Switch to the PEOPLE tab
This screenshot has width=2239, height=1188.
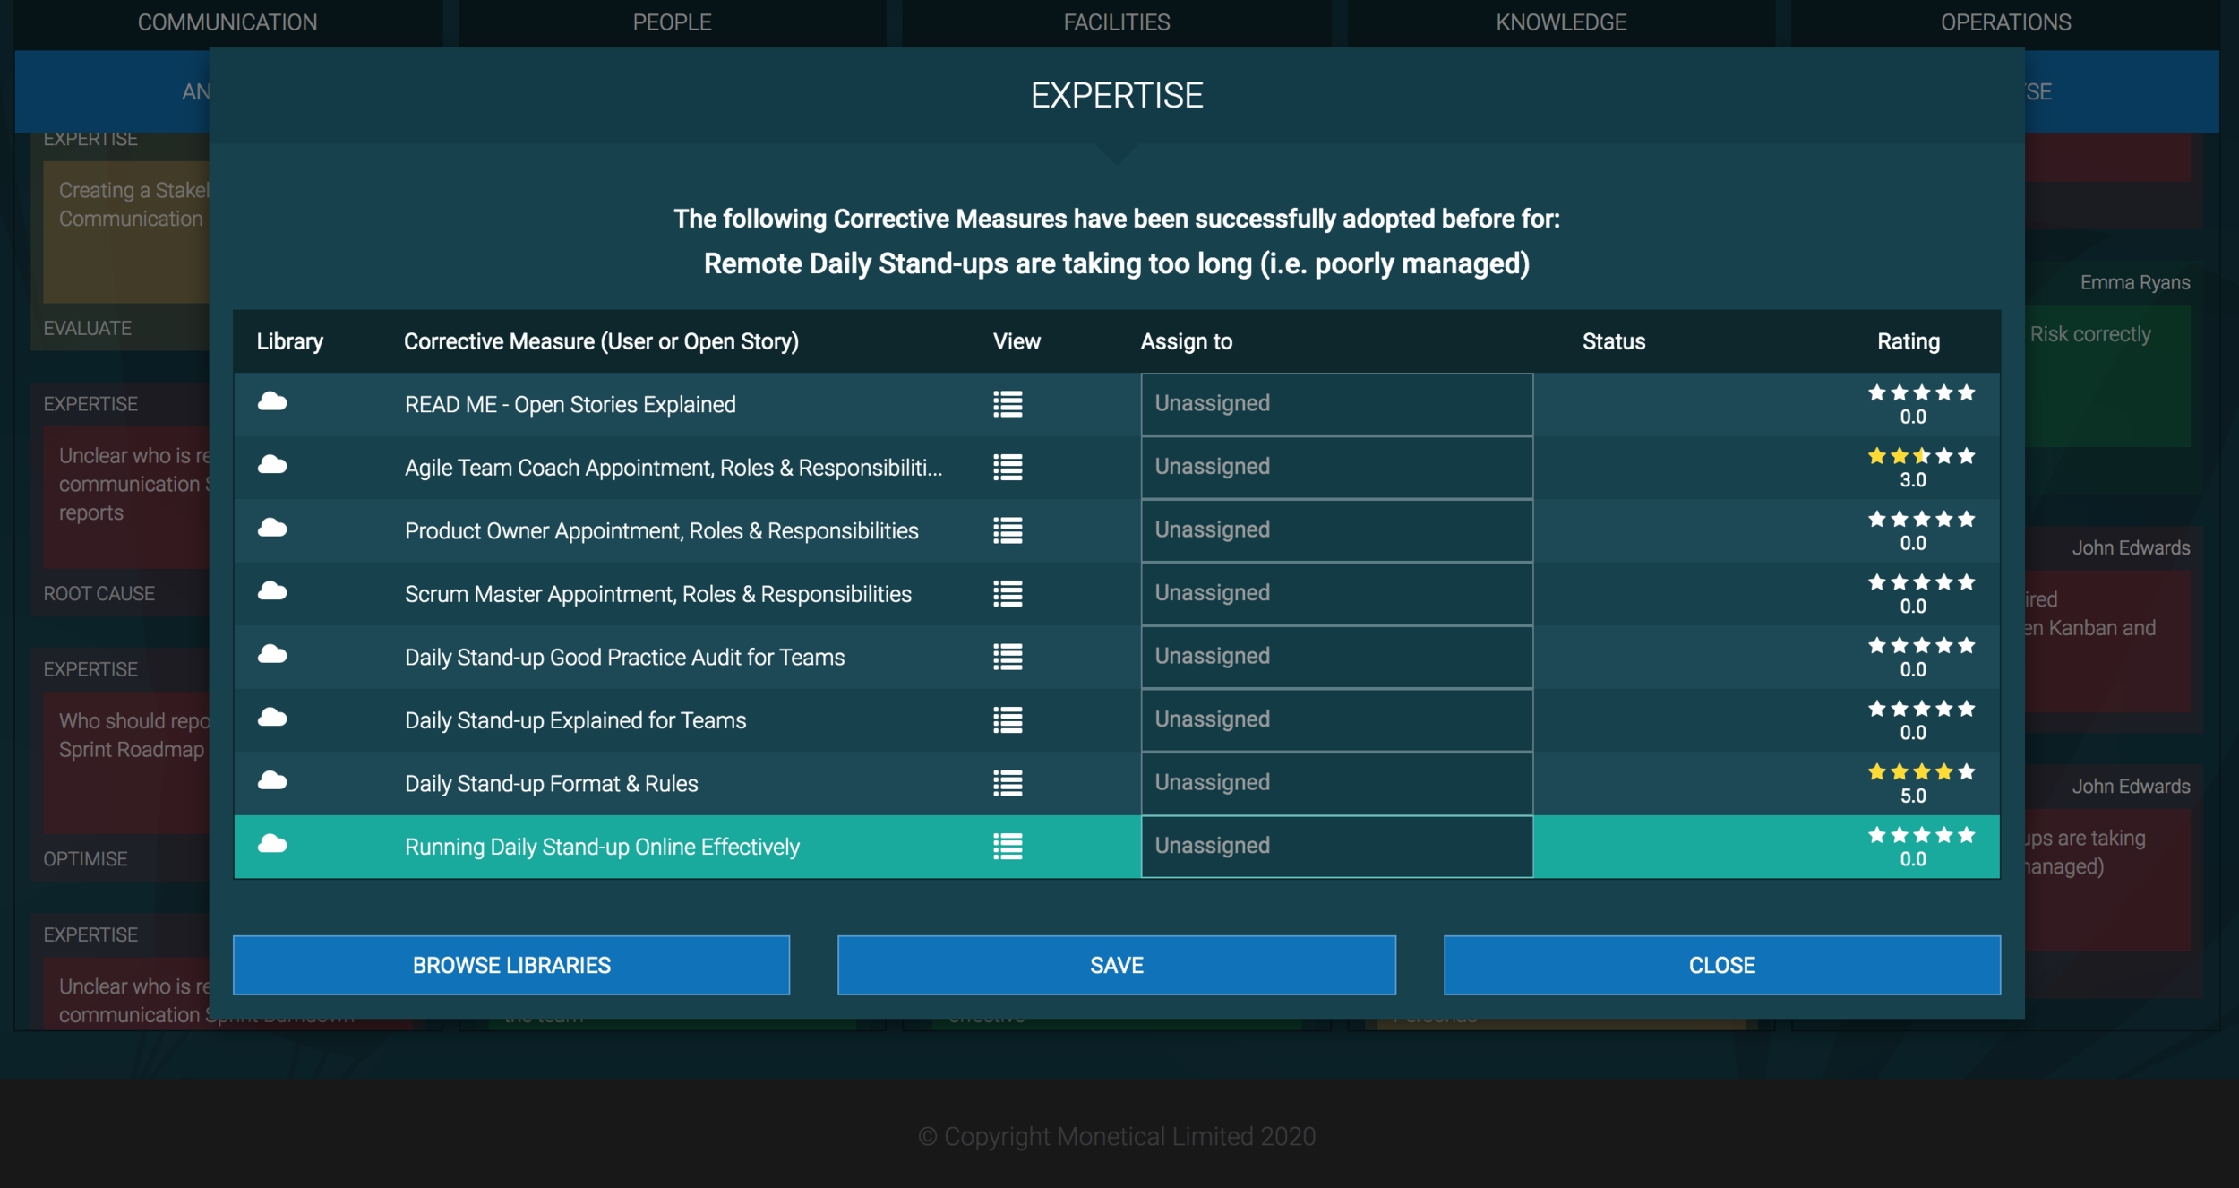672,22
